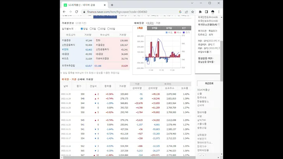
Task: Click the help icon next to 외국인소진율
Action: coord(219,24)
